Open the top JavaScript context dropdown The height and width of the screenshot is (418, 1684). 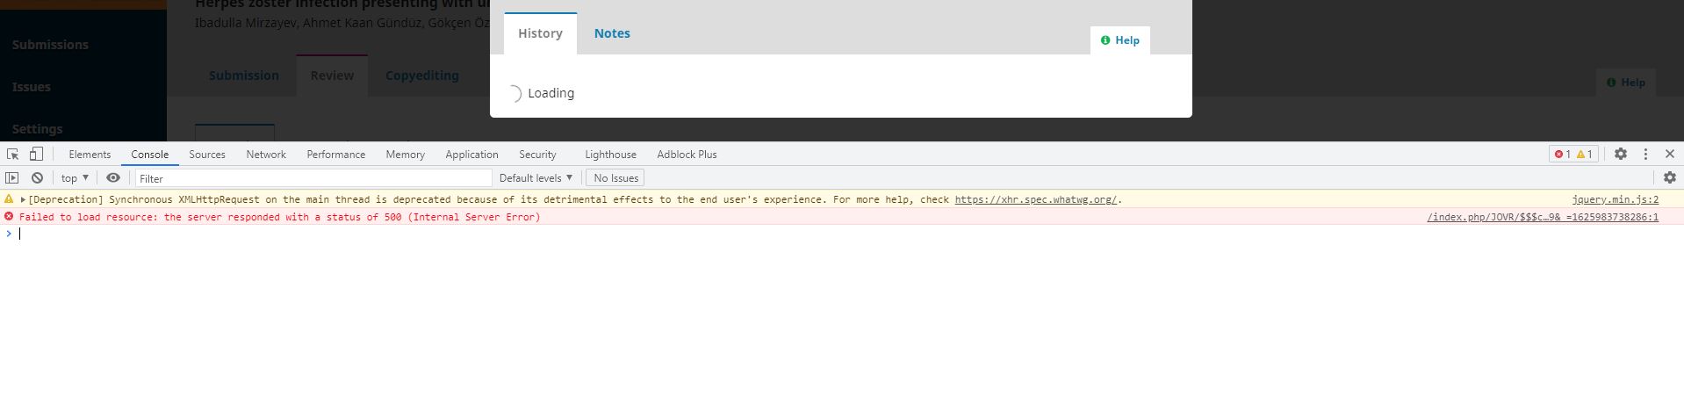tap(75, 177)
